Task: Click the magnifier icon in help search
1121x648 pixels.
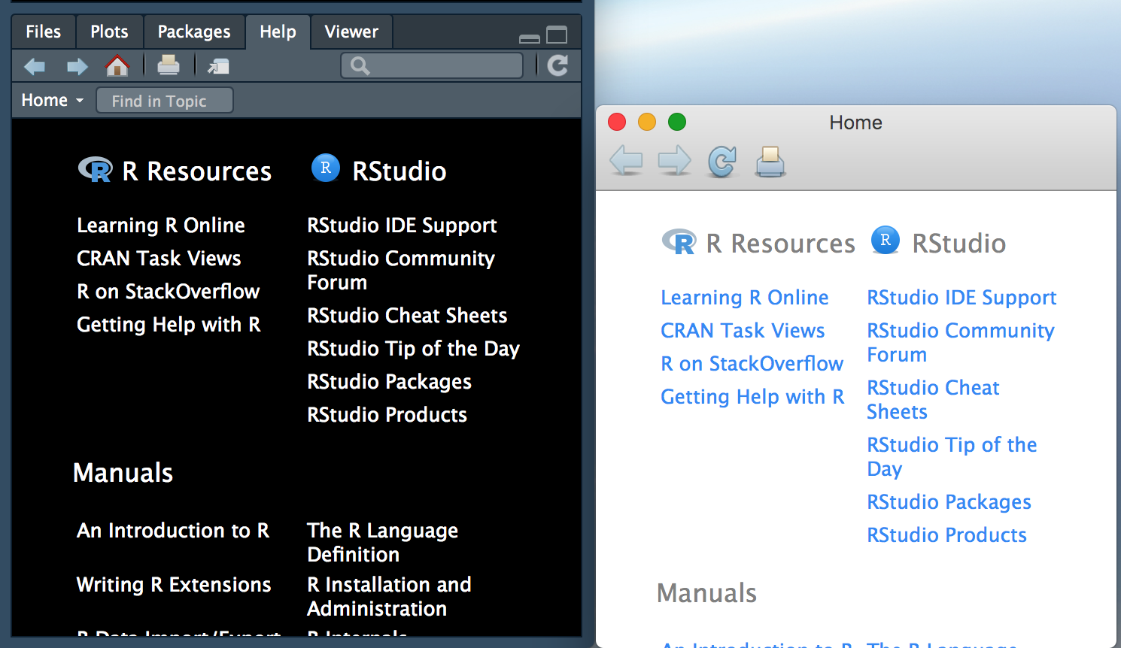Action: point(360,66)
